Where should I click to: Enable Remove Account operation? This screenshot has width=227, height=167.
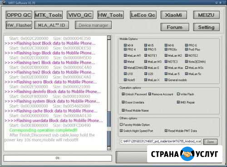pos(150,94)
